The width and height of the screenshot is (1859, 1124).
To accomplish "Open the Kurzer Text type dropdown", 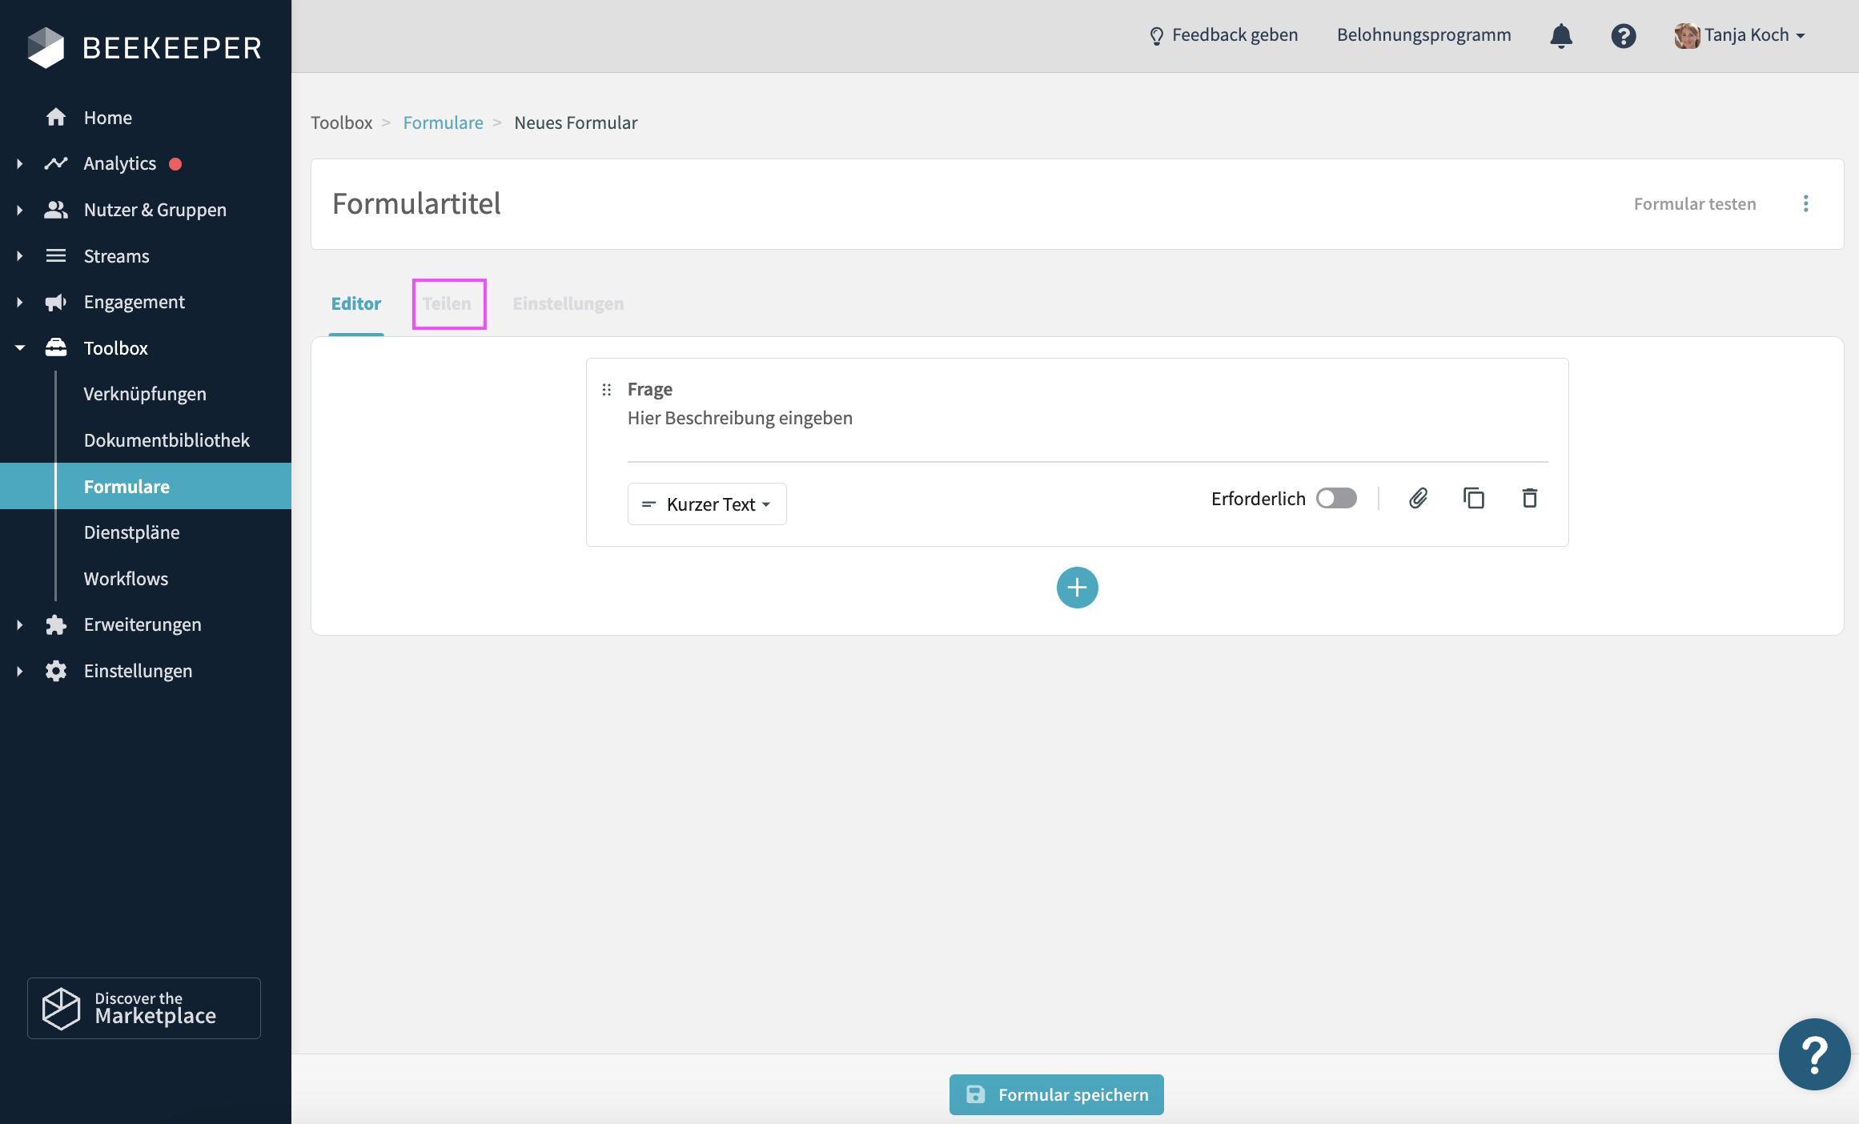I will [x=707, y=504].
